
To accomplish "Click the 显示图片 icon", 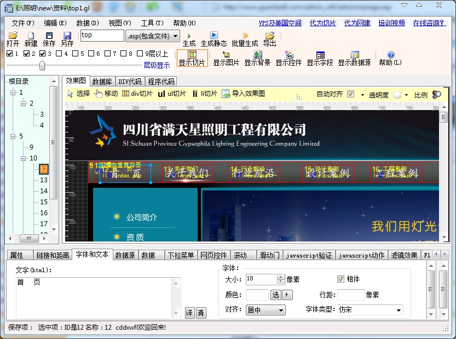I will (226, 54).
